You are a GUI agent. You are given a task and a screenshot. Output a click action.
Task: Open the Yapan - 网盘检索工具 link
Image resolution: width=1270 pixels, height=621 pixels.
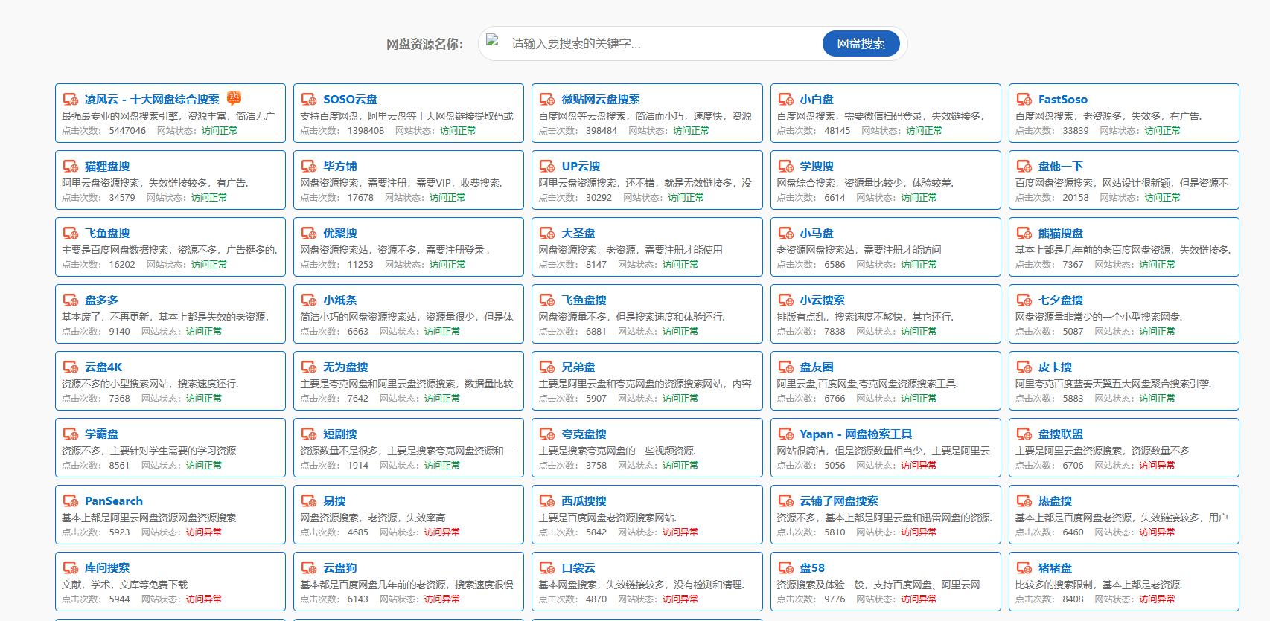tap(856, 434)
